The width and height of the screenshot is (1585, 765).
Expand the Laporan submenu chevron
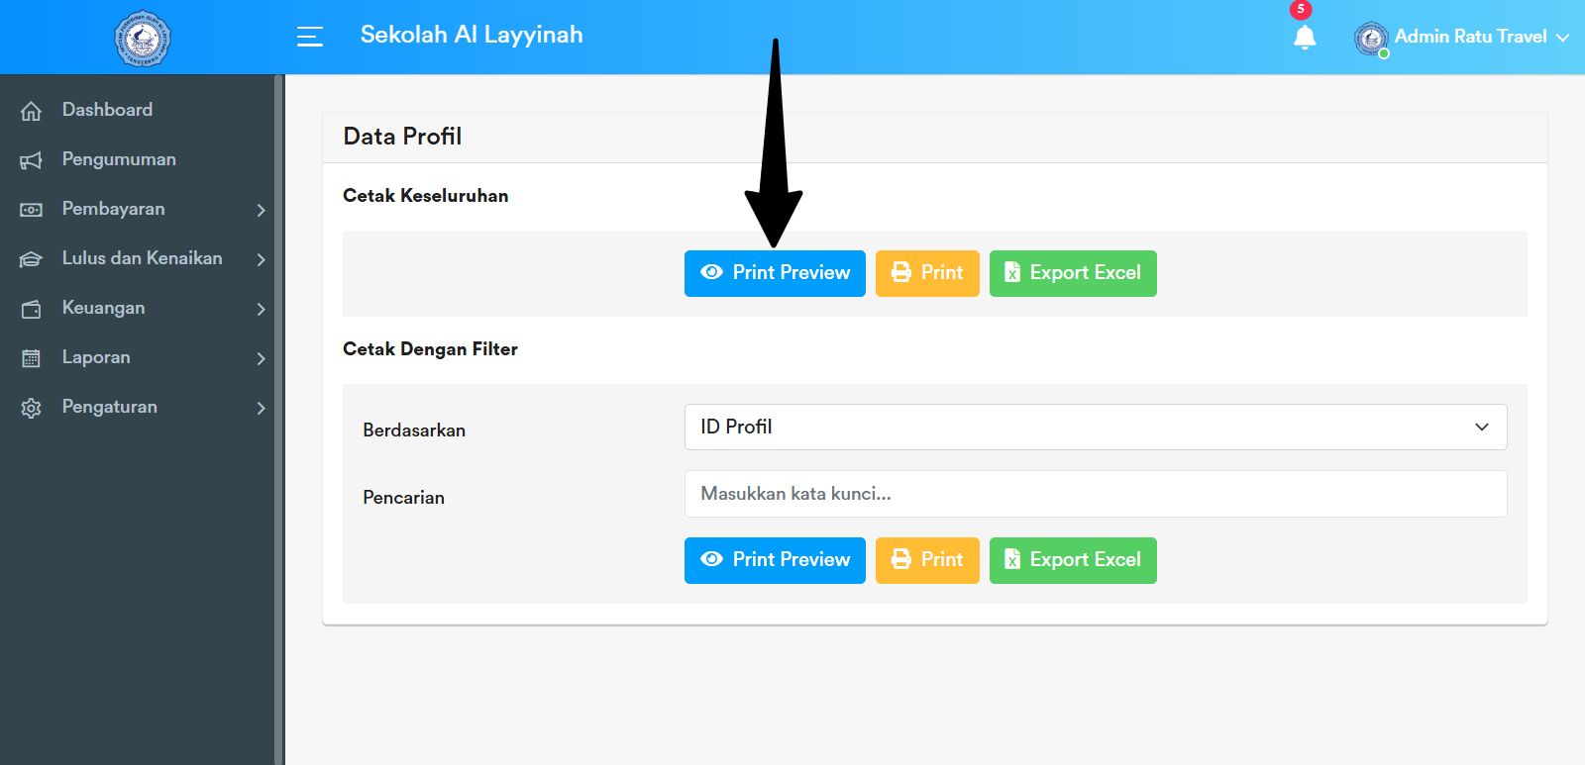261,358
